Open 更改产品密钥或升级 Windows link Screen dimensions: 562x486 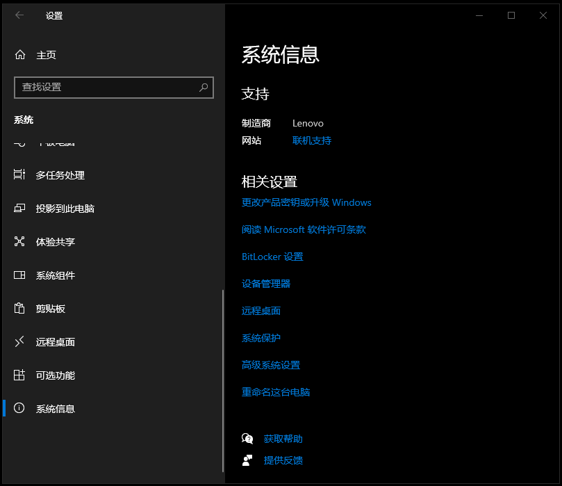pos(306,202)
